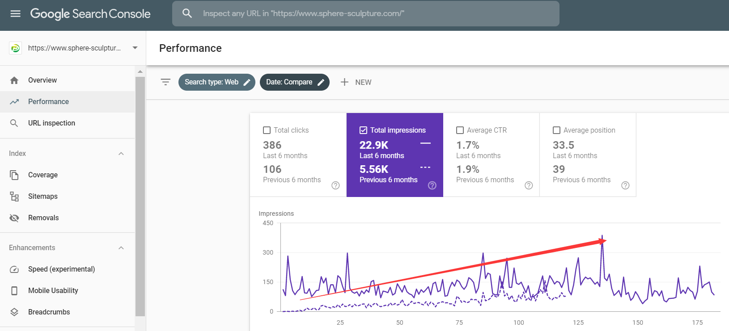
Task: Select the sphere-sculpture property name
Action: click(74, 48)
